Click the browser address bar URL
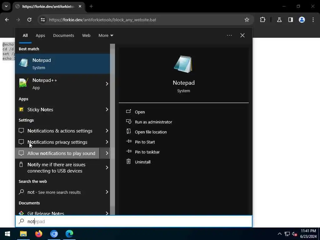 pyautogui.click(x=102, y=20)
